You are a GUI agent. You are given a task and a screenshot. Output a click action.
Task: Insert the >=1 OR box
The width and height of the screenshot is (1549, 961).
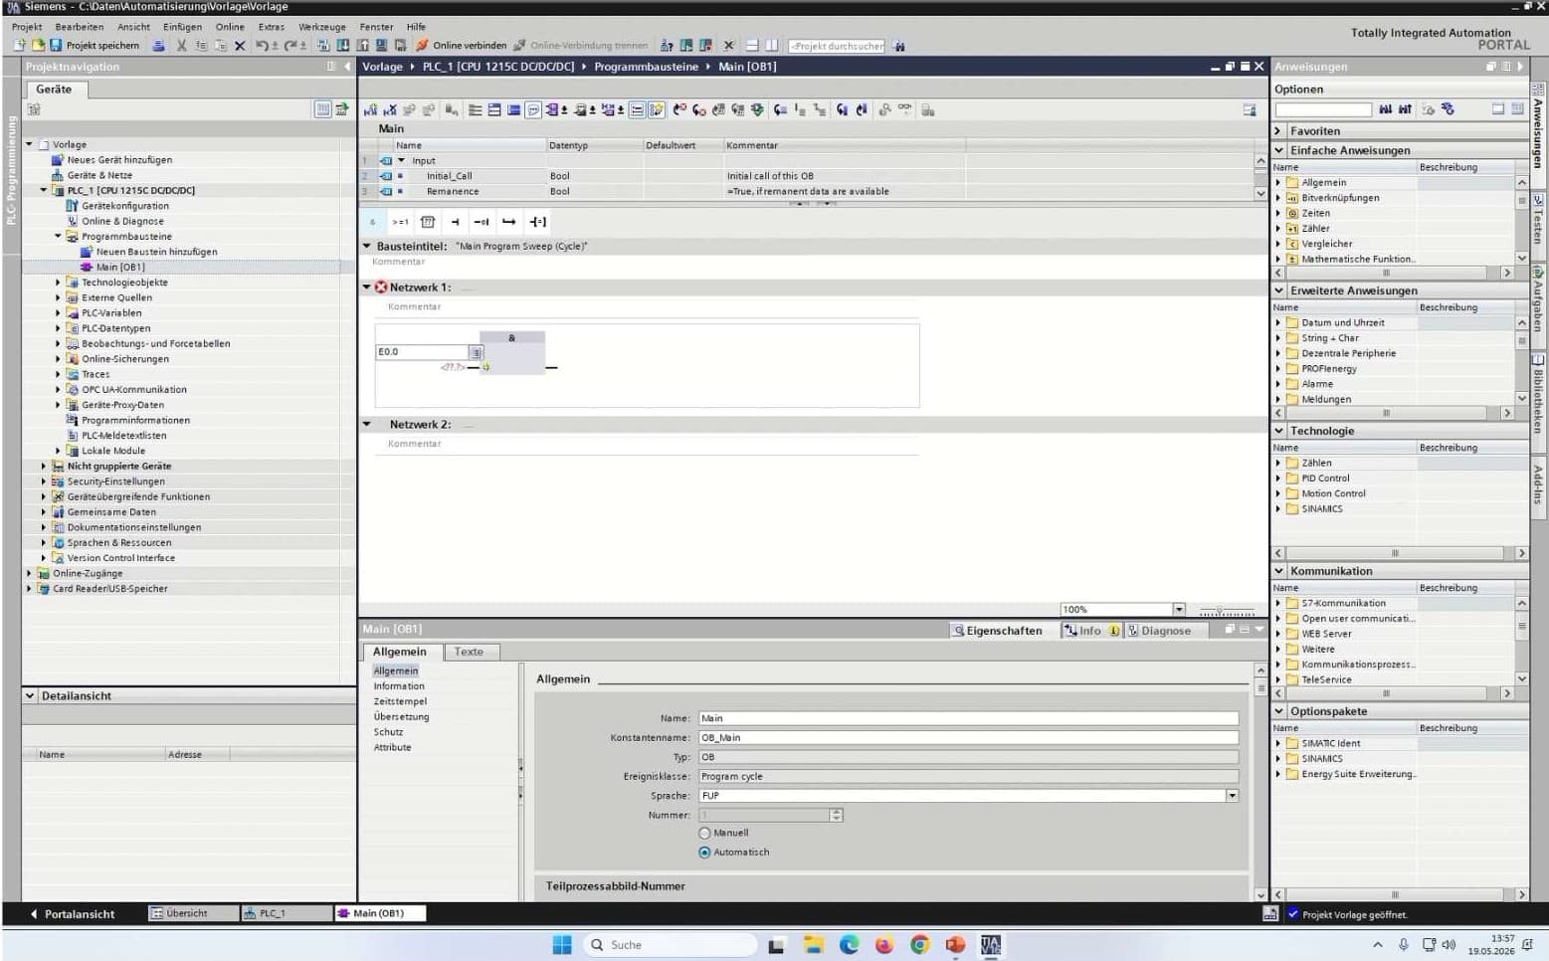pos(400,222)
